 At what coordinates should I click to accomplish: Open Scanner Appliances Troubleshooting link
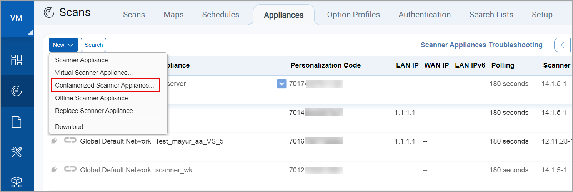[x=481, y=45]
